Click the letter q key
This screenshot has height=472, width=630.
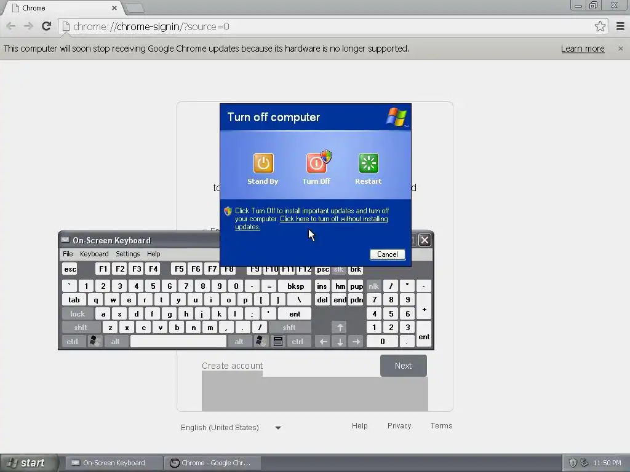click(95, 300)
